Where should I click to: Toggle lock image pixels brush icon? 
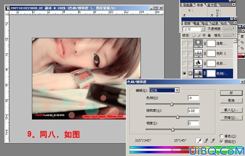tap(199, 35)
